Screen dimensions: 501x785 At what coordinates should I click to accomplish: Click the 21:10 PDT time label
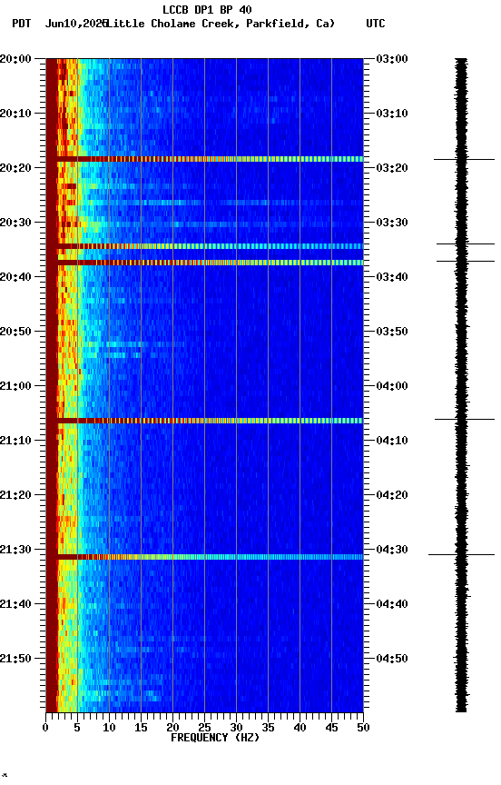pos(15,441)
